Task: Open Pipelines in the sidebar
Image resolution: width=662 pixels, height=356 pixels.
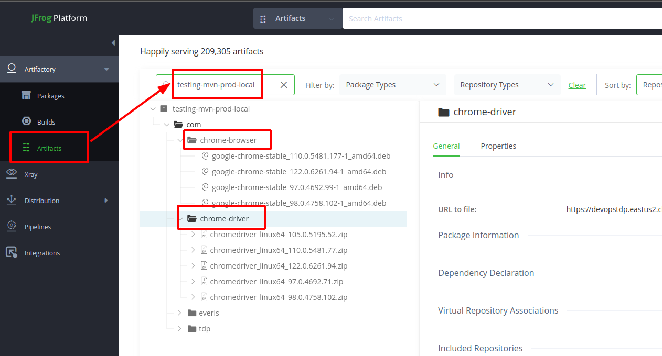Action: click(x=38, y=227)
